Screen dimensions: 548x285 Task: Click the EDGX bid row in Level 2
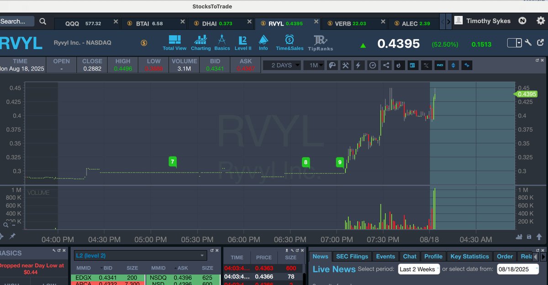tap(108, 277)
